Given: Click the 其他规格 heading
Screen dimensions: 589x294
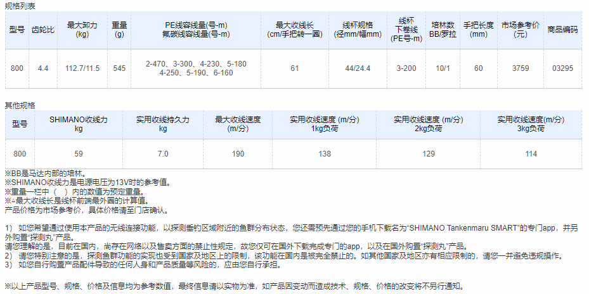Looking at the screenshot, I should coord(20,106).
